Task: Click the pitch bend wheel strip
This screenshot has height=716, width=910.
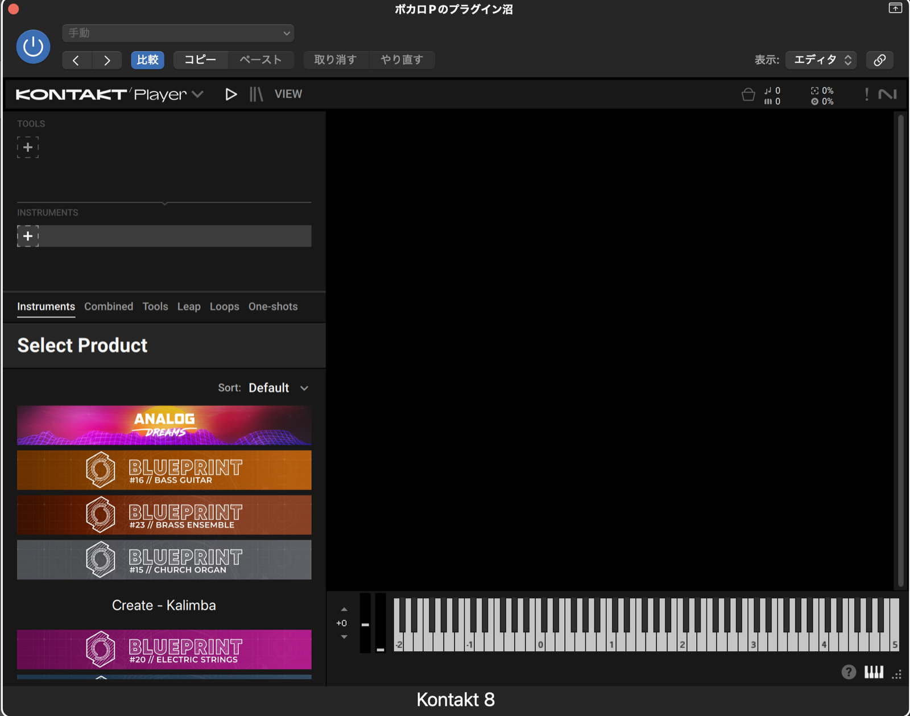Action: click(x=365, y=623)
